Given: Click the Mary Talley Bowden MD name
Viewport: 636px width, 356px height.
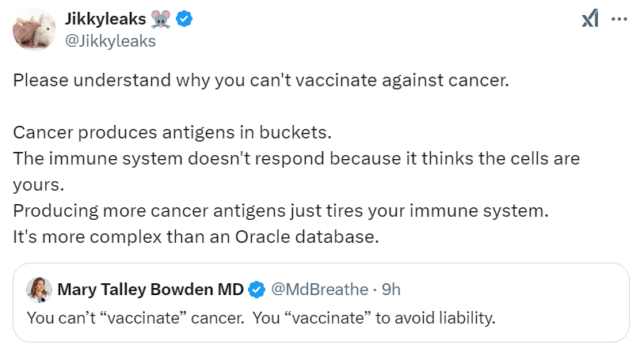Looking at the screenshot, I should (150, 290).
